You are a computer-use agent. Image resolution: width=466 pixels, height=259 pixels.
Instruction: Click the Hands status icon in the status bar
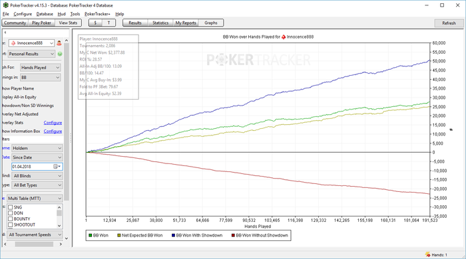click(x=427, y=254)
